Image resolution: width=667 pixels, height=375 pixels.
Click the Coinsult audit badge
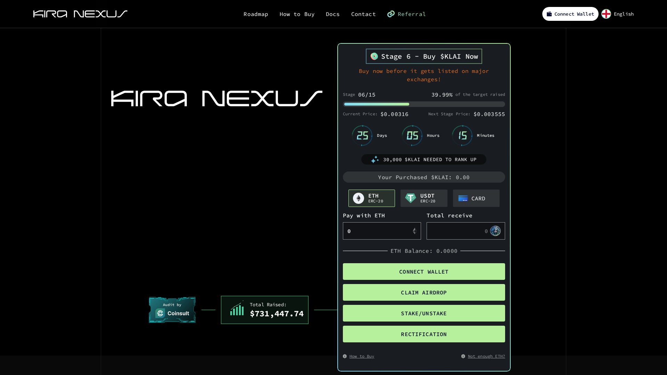[172, 310]
